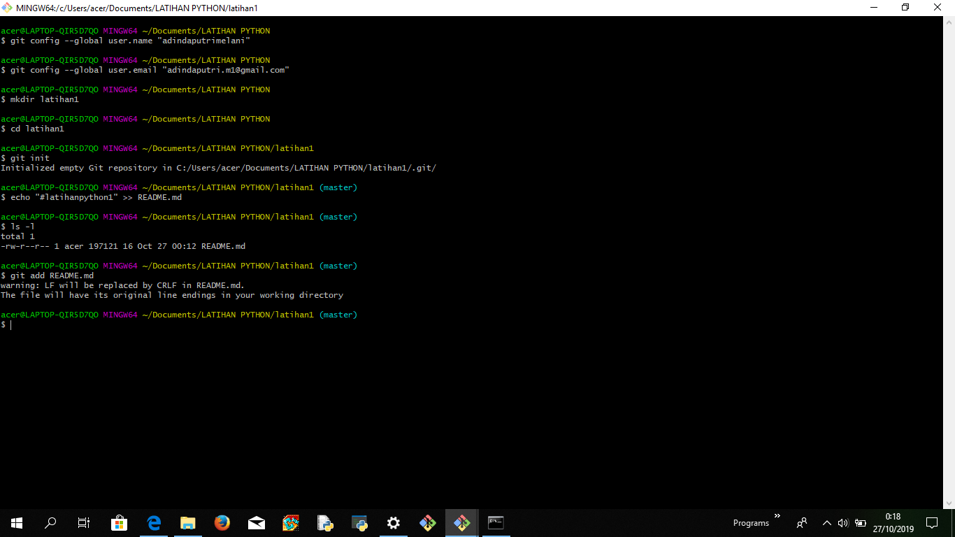The image size is (955, 537).
Task: Open Windows Settings from the taskbar
Action: tap(393, 522)
